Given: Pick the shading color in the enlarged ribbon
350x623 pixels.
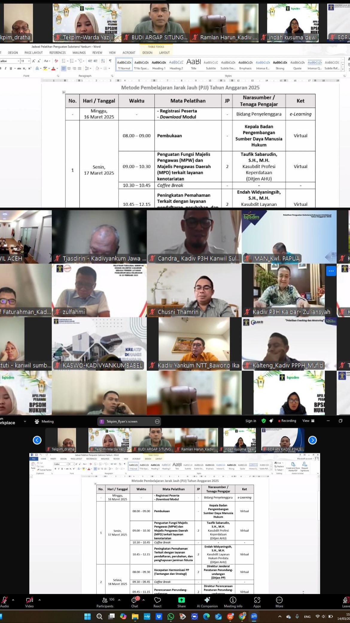Looking at the screenshot, I should click(x=97, y=68).
